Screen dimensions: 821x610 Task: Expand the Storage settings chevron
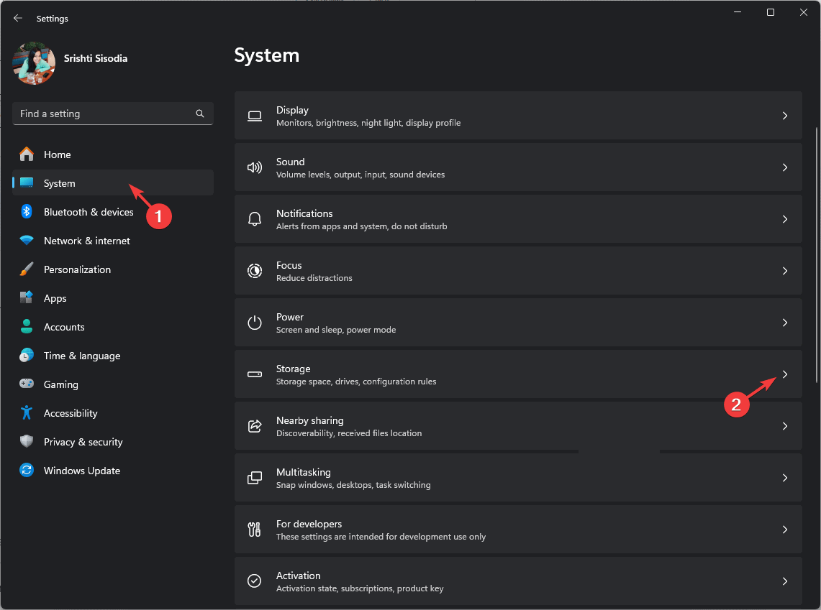pyautogui.click(x=785, y=374)
